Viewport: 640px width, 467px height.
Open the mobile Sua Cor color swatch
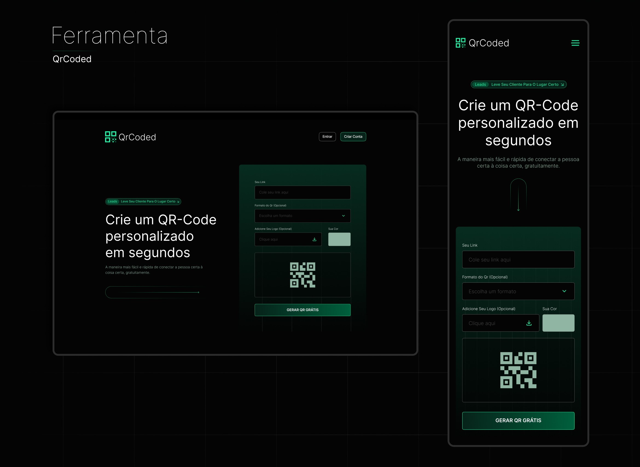coord(558,323)
